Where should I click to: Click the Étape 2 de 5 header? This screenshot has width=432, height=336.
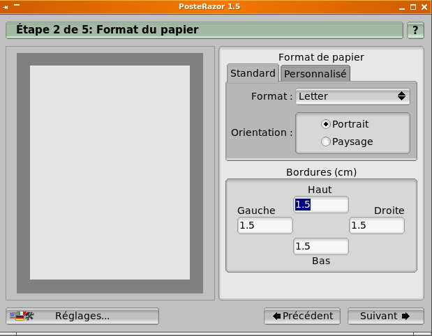tap(204, 30)
